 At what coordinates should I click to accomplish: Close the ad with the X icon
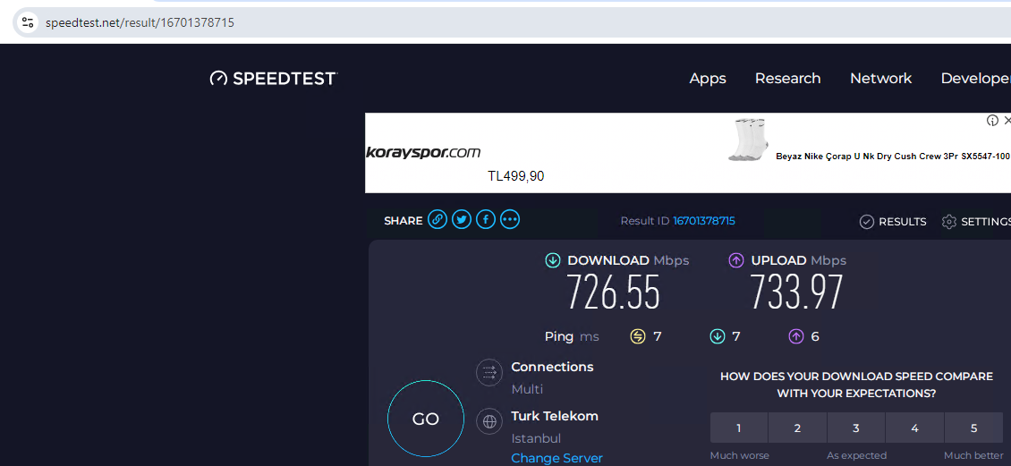1007,121
